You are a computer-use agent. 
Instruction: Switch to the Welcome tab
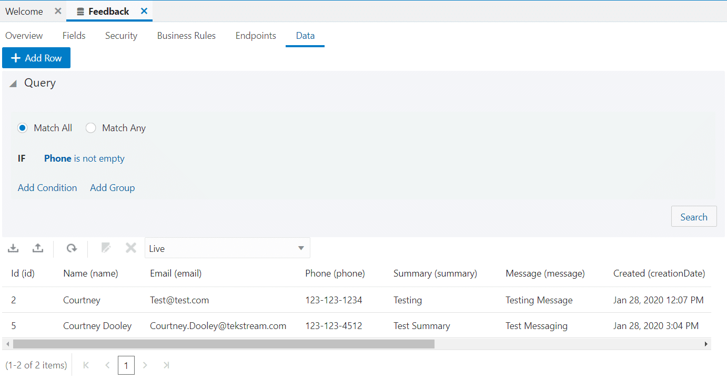click(24, 12)
